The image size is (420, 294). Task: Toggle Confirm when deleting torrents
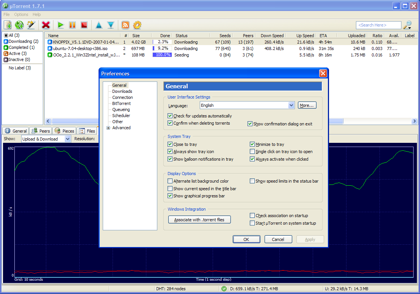pos(170,123)
